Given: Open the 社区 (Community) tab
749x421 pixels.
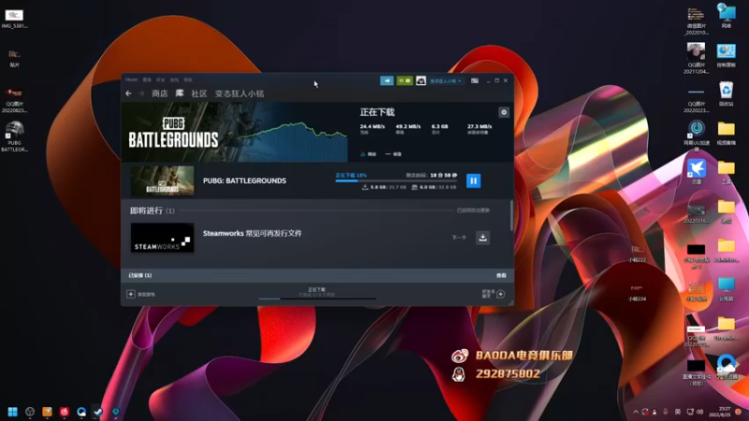Looking at the screenshot, I should pyautogui.click(x=199, y=94).
